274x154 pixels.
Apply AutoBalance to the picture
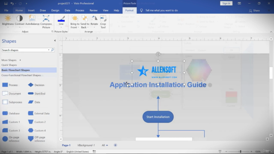point(32,20)
